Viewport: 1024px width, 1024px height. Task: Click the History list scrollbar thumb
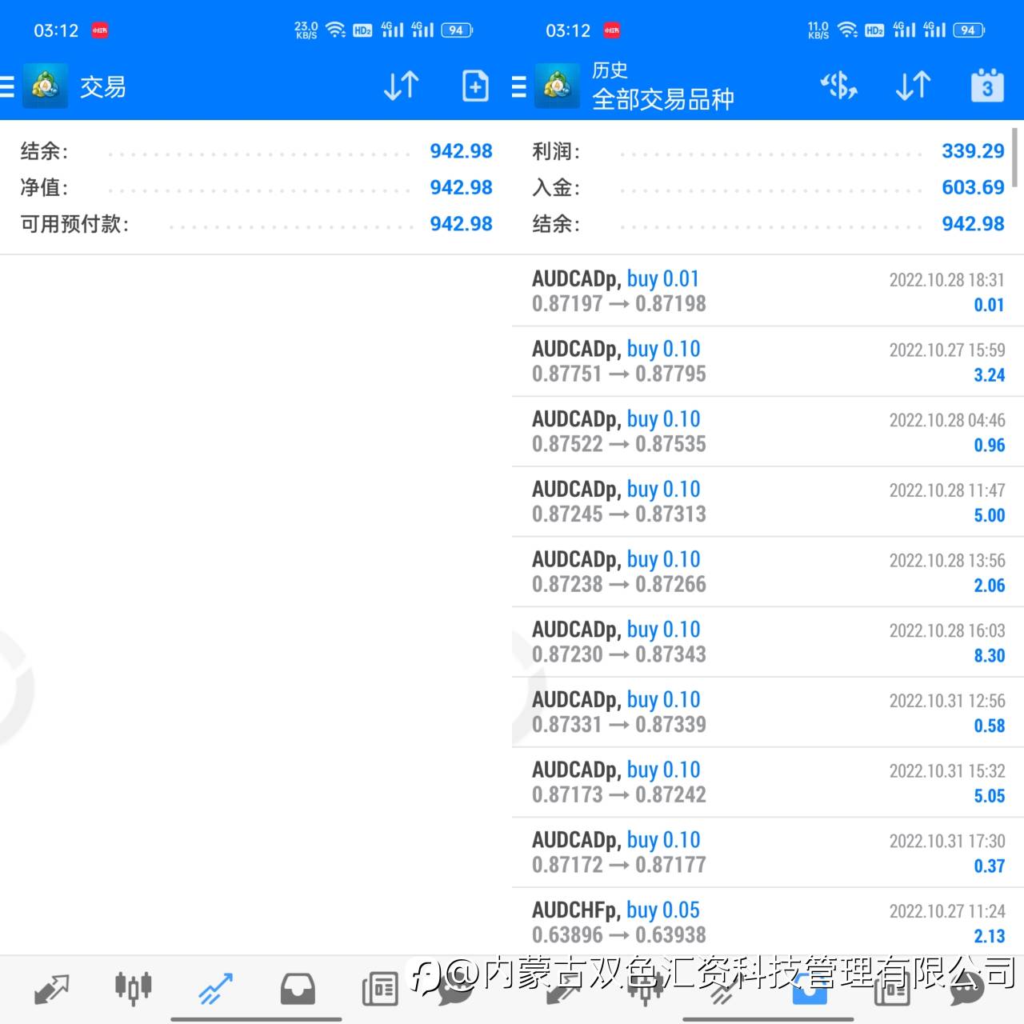pos(1016,158)
